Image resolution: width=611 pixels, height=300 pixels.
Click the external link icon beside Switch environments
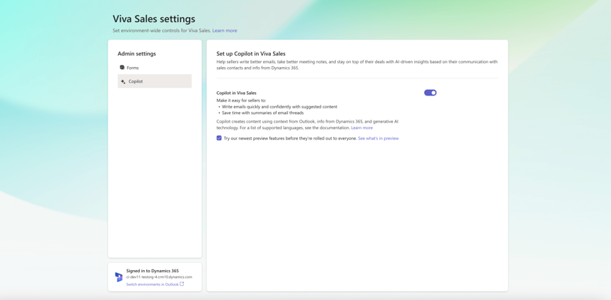click(182, 284)
